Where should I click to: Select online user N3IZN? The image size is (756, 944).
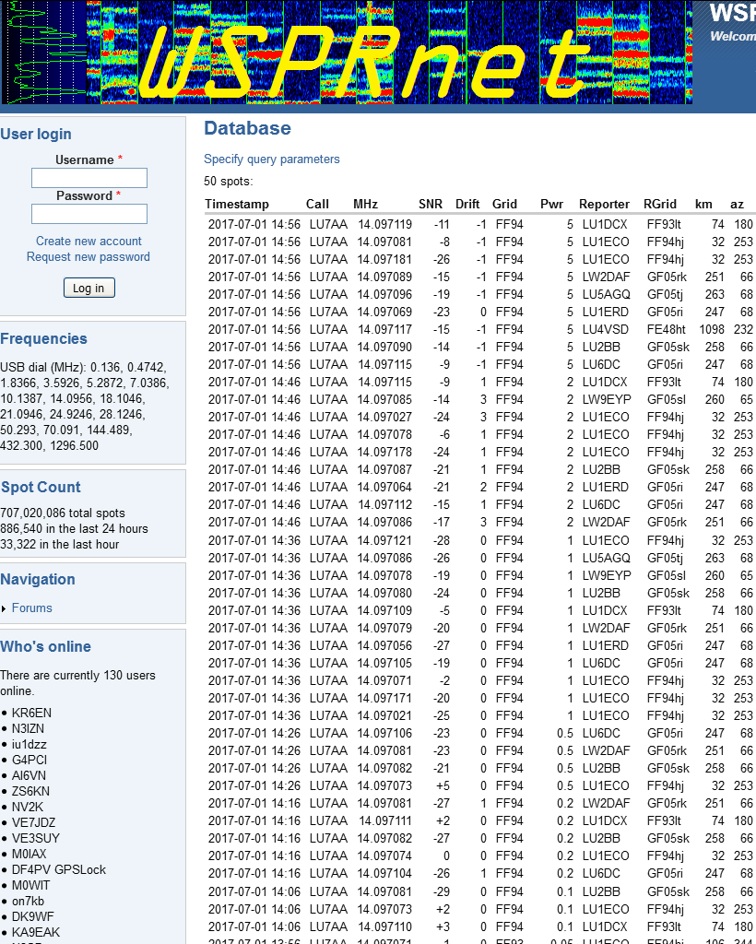coord(28,728)
